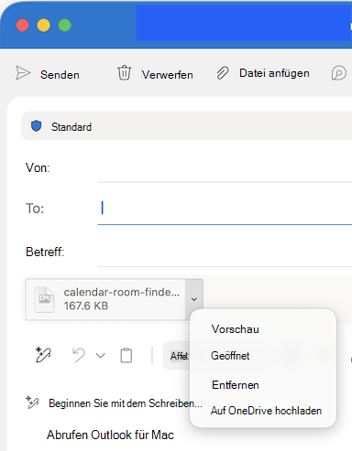Click the speech bubble icon in the toolbar

339,73
